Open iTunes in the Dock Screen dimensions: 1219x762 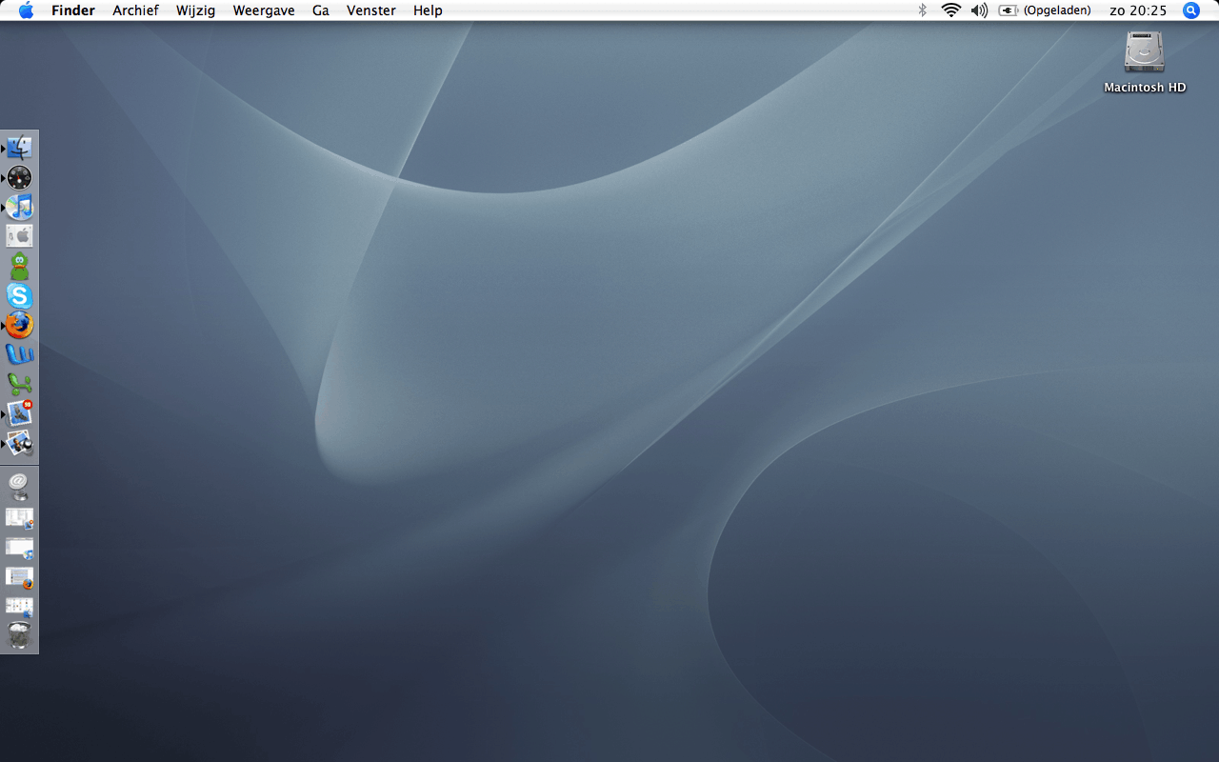pos(20,207)
